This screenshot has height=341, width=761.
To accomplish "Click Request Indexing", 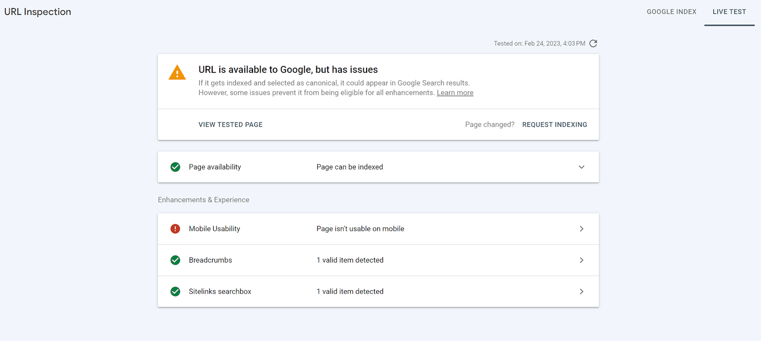I will point(555,124).
